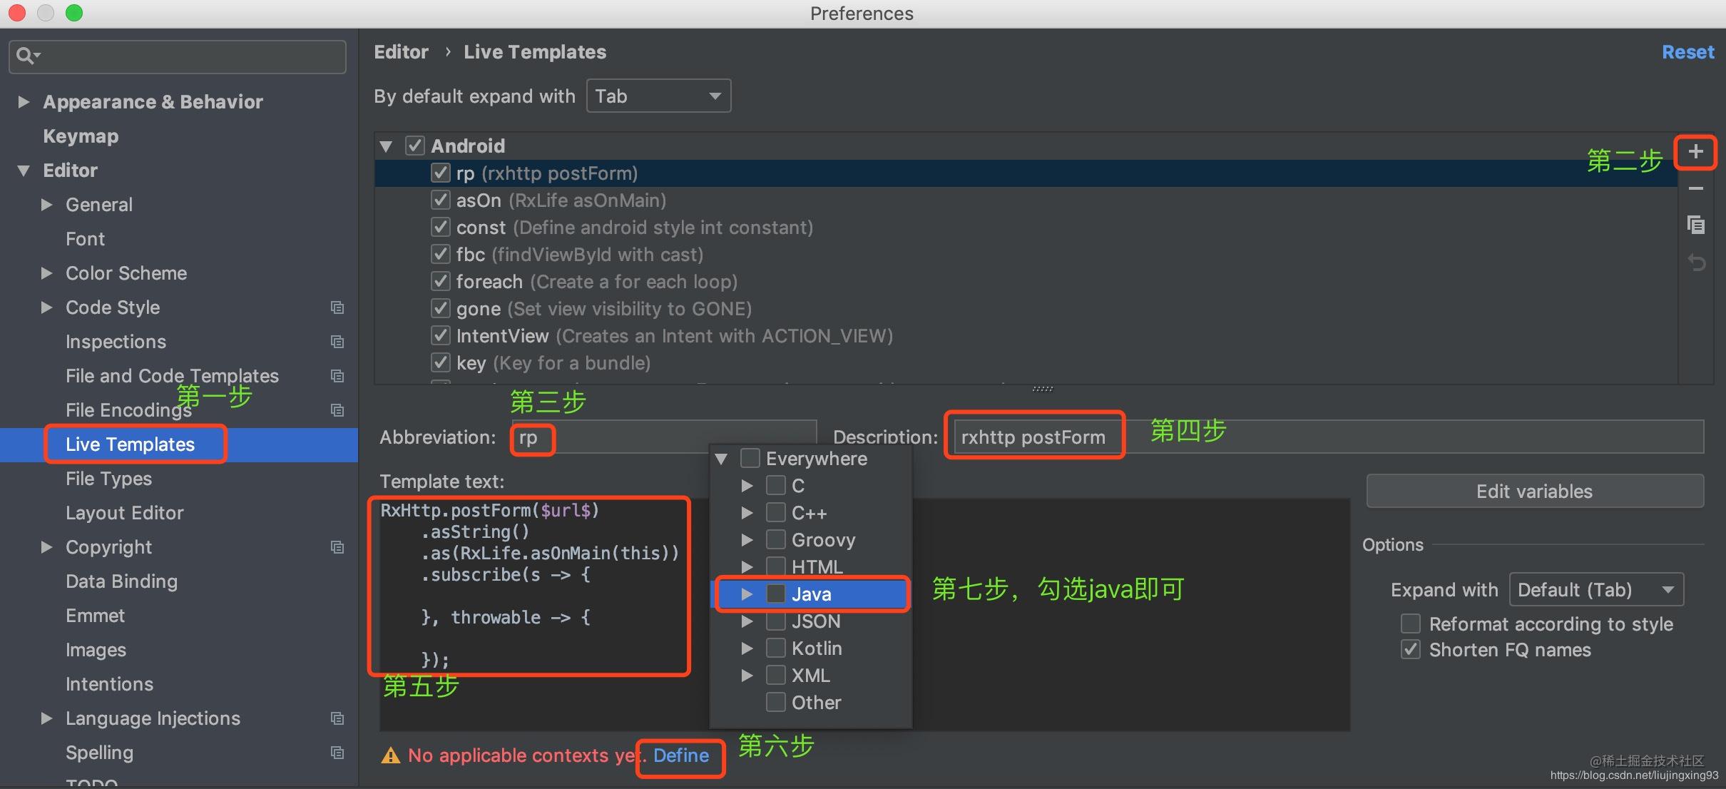Uncheck the Android template group checkbox

(x=415, y=146)
